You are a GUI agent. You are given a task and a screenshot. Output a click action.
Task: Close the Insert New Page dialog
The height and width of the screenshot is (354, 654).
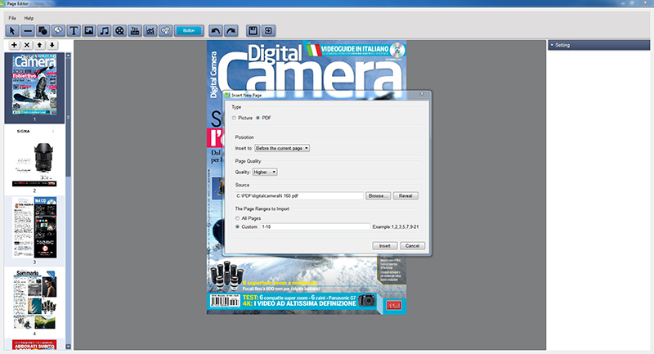pos(422,94)
